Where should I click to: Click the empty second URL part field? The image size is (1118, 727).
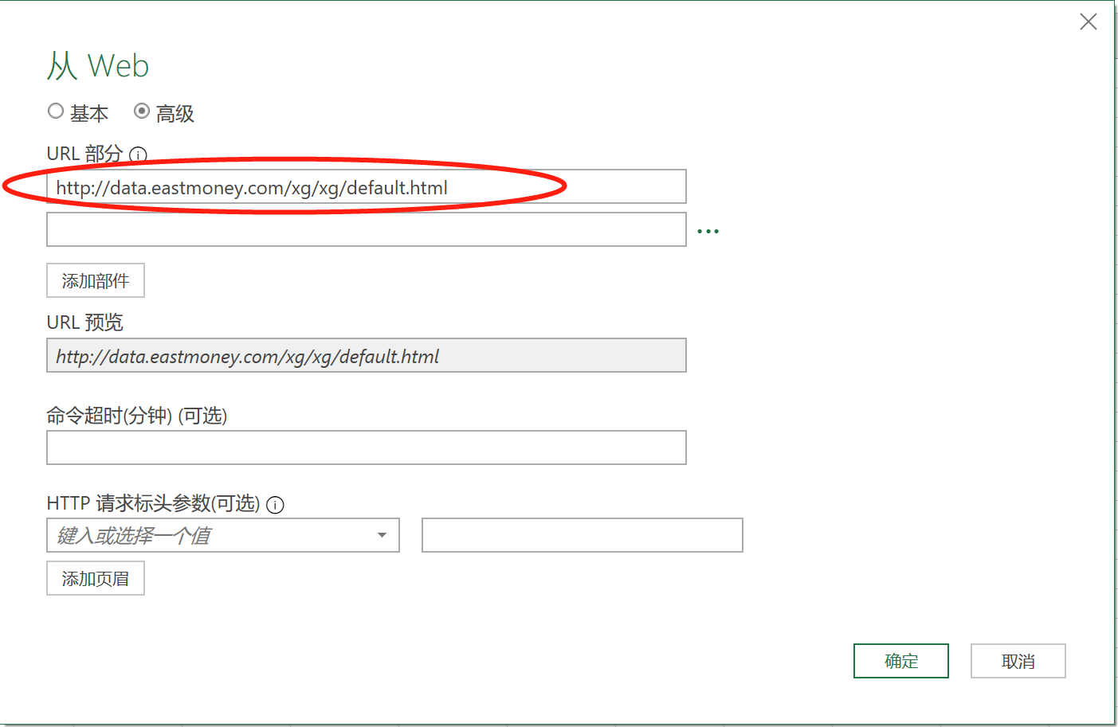point(367,229)
